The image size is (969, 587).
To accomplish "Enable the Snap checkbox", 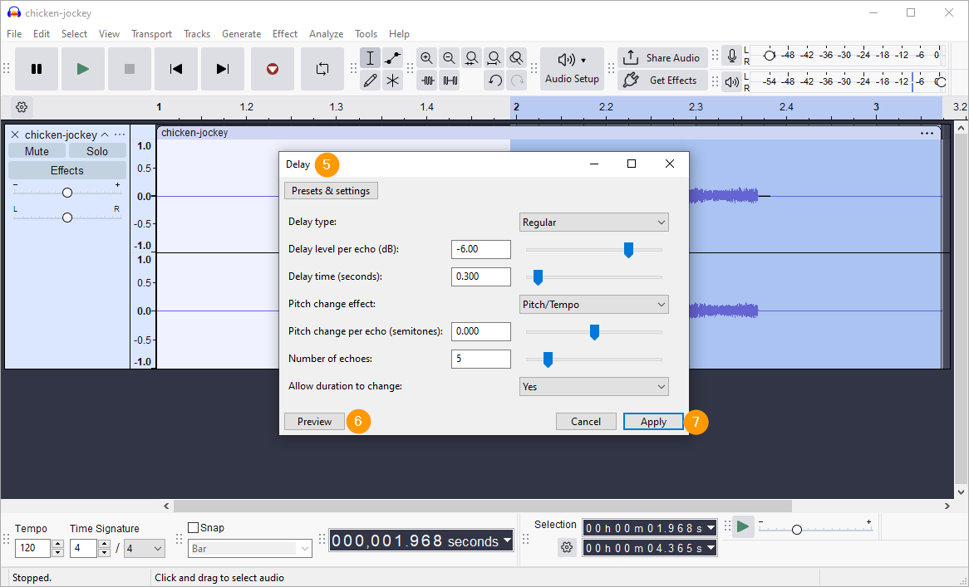I will 194,527.
